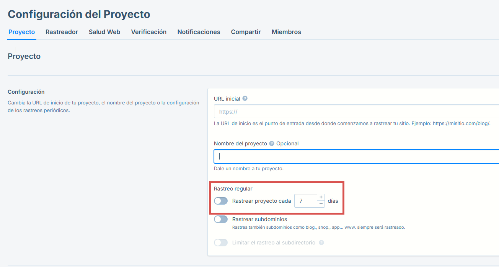The image size is (499, 267).
Task: Click the help icon beside Limitar el rastreo al subdirectorio
Action: point(321,242)
